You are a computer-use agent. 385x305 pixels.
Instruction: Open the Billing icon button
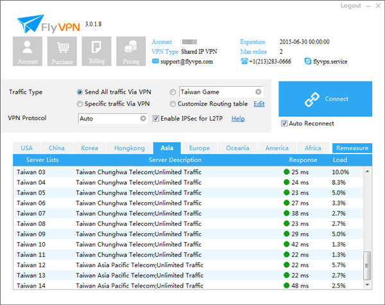click(x=96, y=51)
